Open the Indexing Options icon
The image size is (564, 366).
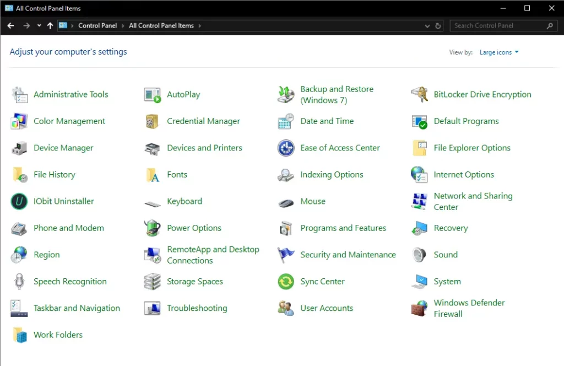(x=286, y=175)
